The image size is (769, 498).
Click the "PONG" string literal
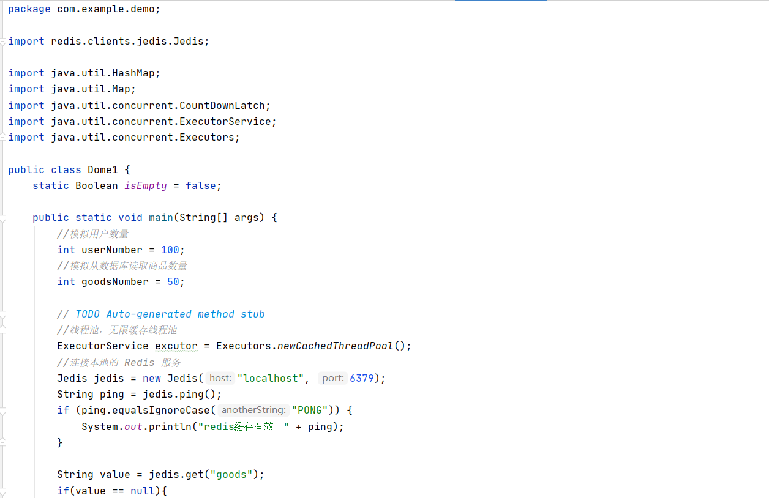[x=309, y=410]
